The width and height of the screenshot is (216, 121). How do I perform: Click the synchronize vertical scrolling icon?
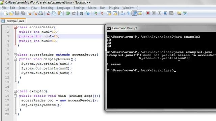[x=109, y=13]
